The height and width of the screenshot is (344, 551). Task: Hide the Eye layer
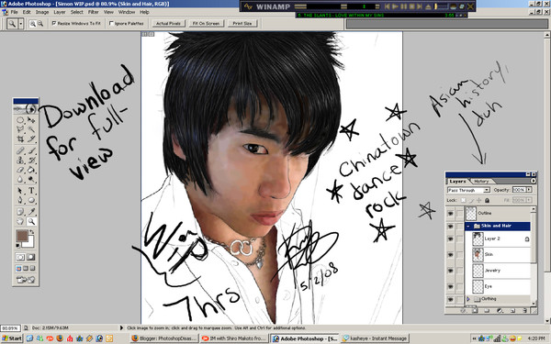(x=451, y=286)
